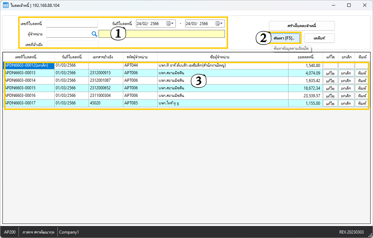Click the magnifier icon in the ผู้จำหน่าย field
The width and height of the screenshot is (373, 238).
click(x=94, y=34)
